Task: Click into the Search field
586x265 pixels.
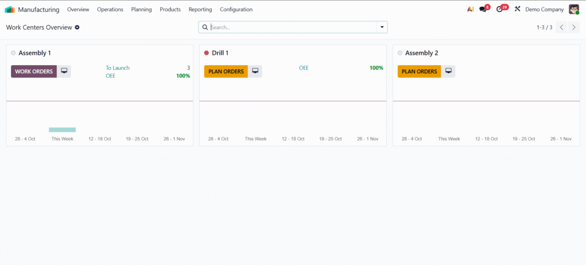Action: pos(292,27)
